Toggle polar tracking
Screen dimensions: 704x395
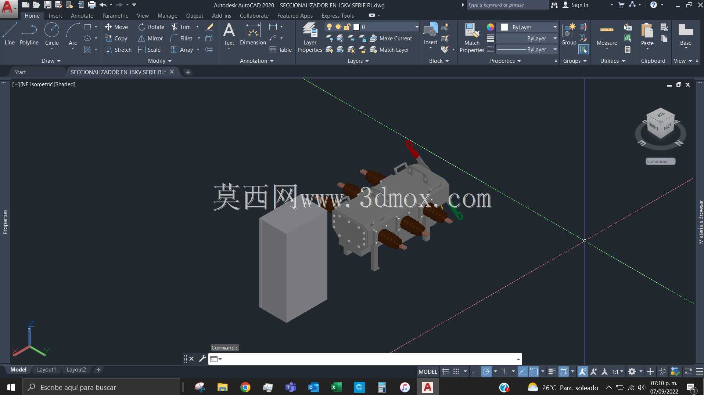click(486, 372)
